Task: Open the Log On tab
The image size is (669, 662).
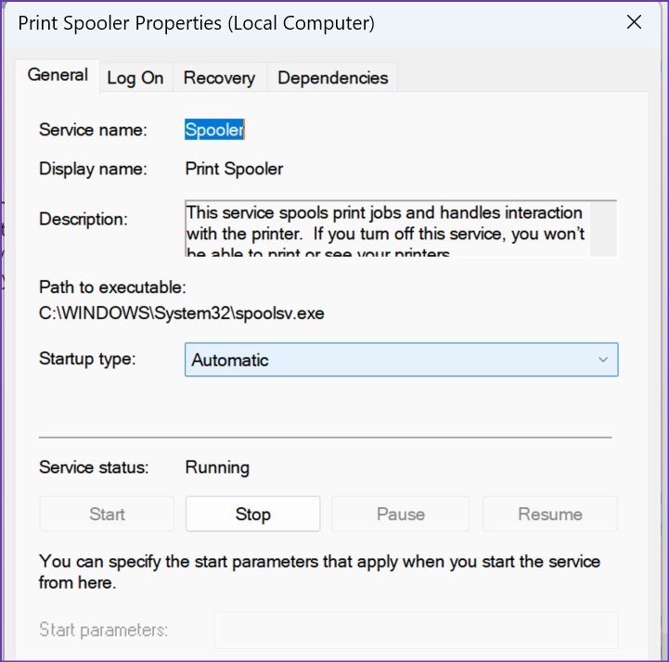Action: [135, 78]
